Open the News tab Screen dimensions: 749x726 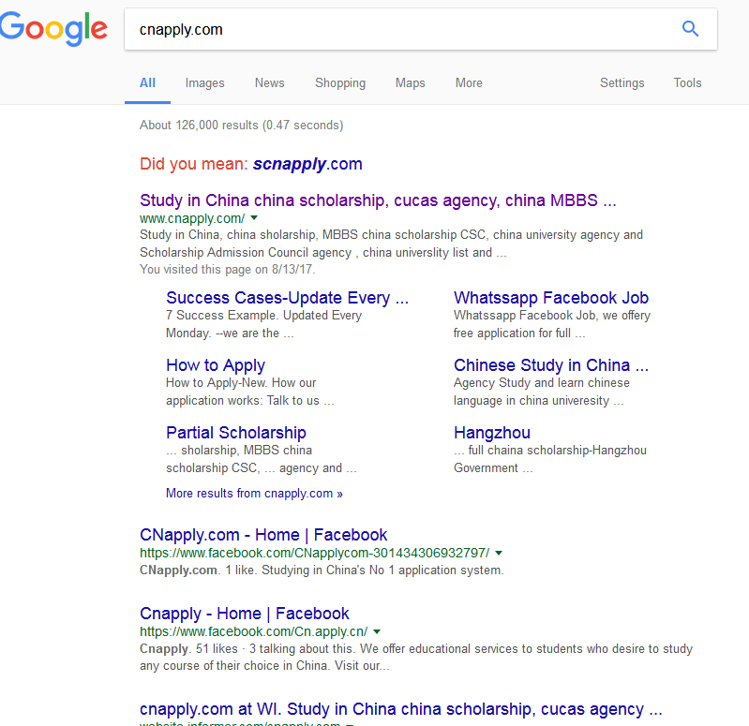click(x=269, y=83)
